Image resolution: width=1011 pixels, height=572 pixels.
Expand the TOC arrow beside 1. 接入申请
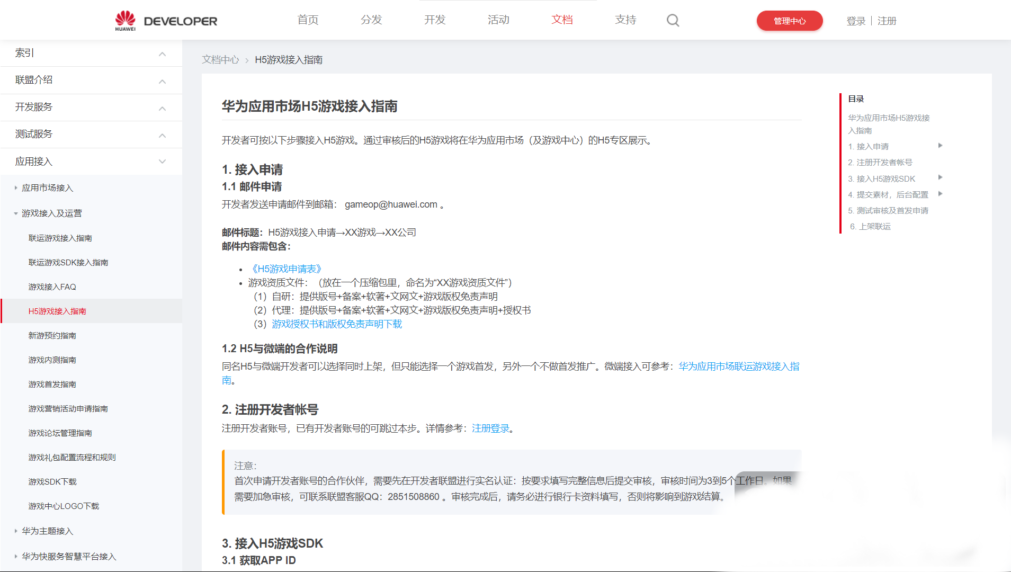940,146
